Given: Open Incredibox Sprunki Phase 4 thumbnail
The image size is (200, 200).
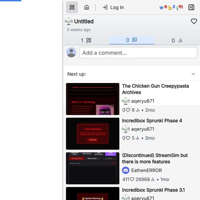Looking at the screenshot, I should (93, 134).
